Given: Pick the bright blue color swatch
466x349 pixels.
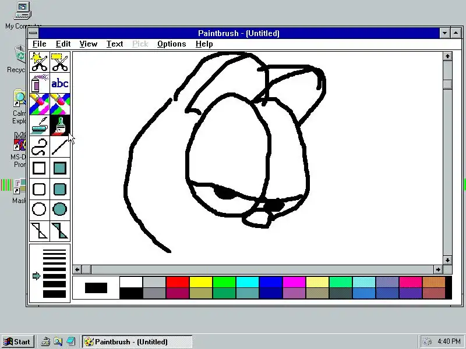Looking at the screenshot, I should click(x=271, y=282).
